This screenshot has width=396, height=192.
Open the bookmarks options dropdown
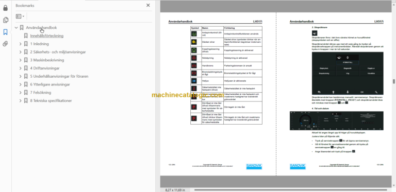coord(20,16)
